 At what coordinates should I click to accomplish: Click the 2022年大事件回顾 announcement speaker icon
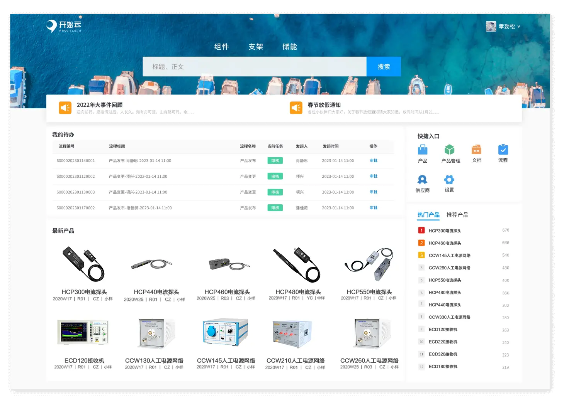click(x=65, y=108)
